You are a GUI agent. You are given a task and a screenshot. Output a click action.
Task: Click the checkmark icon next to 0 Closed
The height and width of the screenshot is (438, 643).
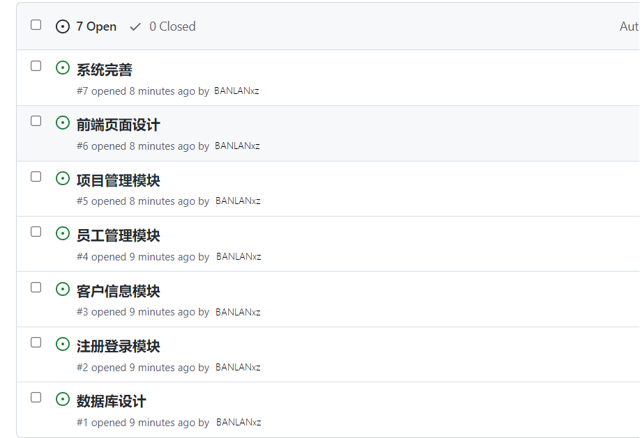click(135, 27)
